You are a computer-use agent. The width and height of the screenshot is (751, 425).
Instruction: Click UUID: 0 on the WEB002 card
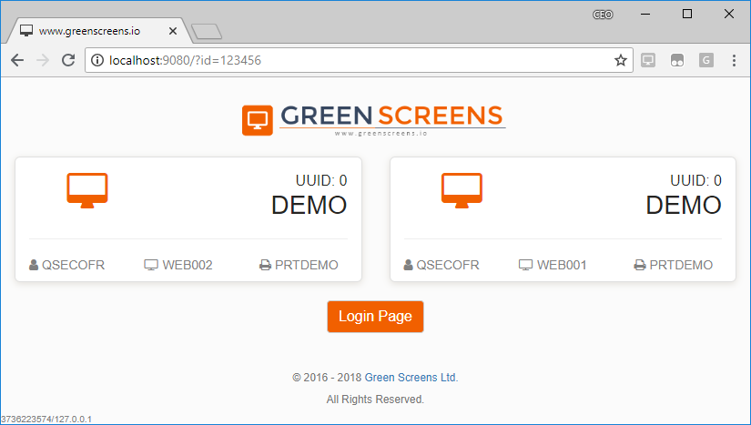coord(321,180)
